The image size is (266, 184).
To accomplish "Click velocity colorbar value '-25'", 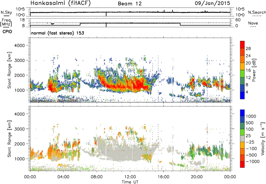I will point(250,142).
